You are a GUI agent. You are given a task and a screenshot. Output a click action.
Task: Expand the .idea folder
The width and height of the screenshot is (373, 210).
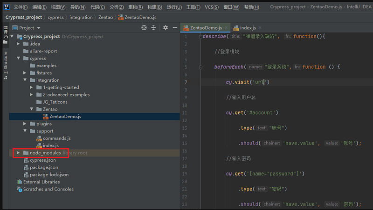tap(18, 44)
